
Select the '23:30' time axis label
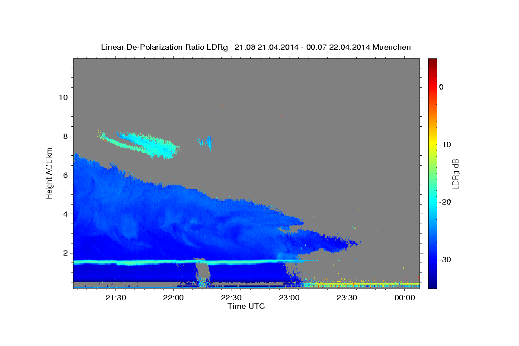(x=347, y=298)
